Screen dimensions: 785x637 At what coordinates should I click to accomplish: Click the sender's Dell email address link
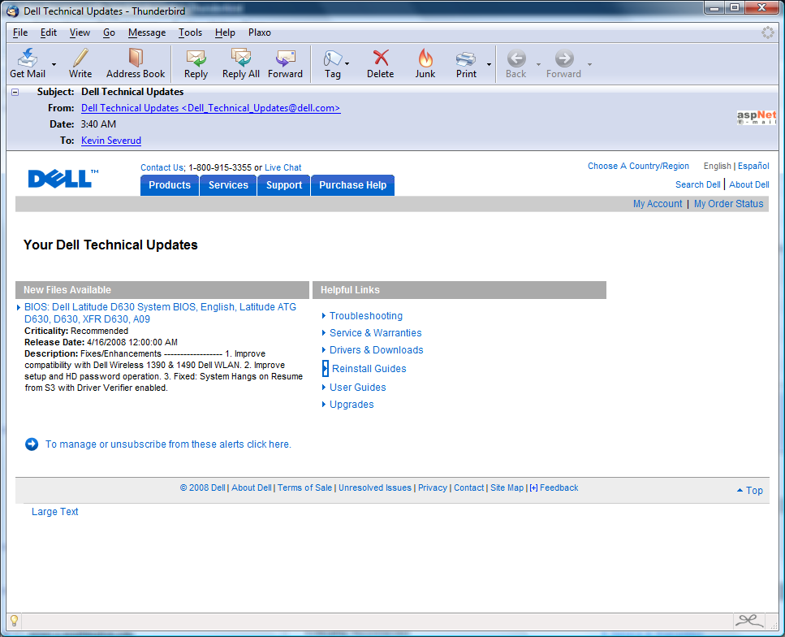tap(211, 108)
